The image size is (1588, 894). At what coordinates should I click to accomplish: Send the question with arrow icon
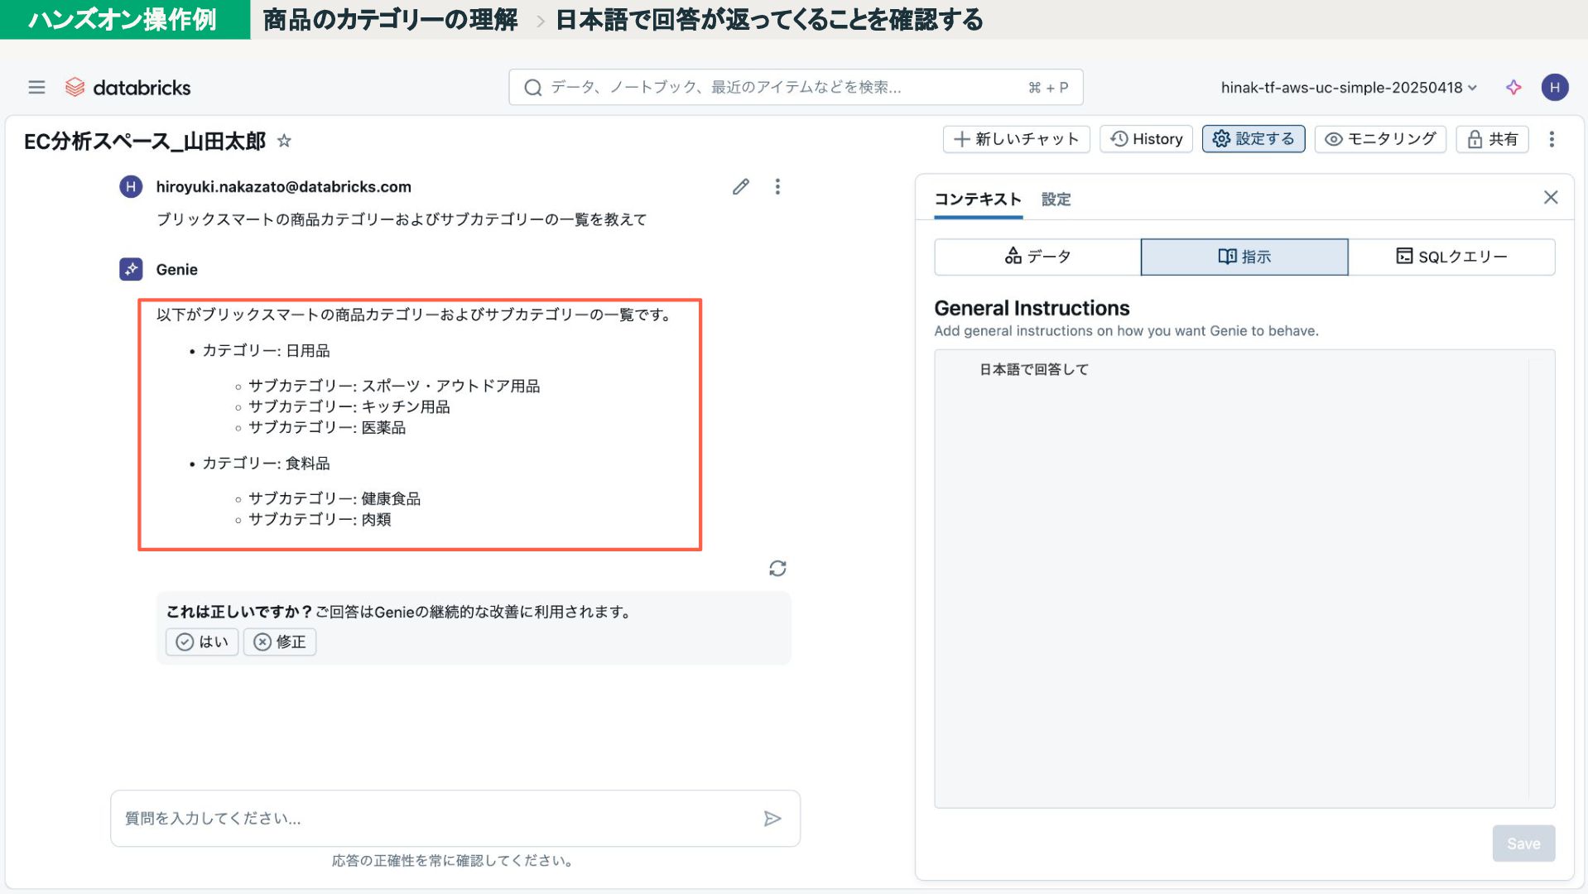tap(772, 819)
